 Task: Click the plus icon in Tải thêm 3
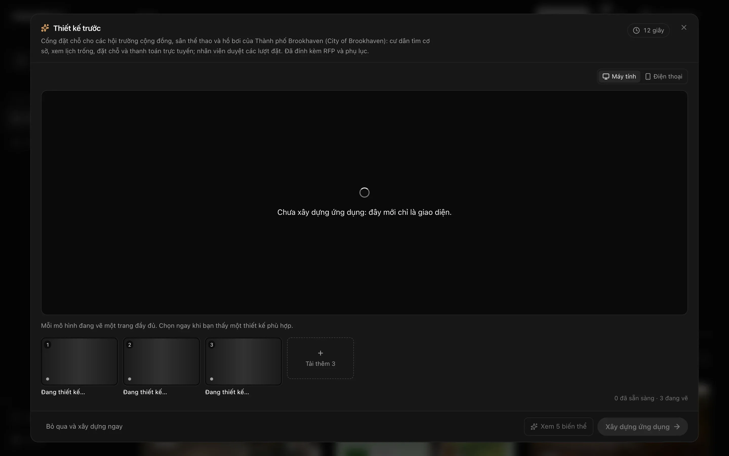point(320,353)
